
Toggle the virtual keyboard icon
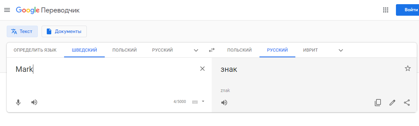point(195,102)
